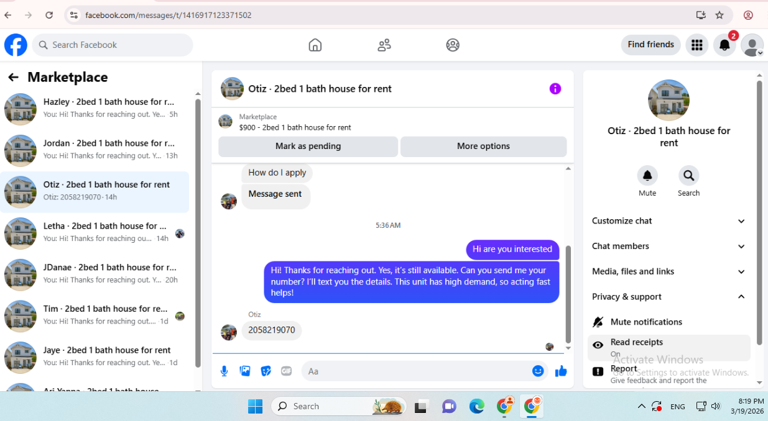Image resolution: width=768 pixels, height=421 pixels.
Task: Click Otiz's avatar beside 2058219070
Action: [x=229, y=332]
